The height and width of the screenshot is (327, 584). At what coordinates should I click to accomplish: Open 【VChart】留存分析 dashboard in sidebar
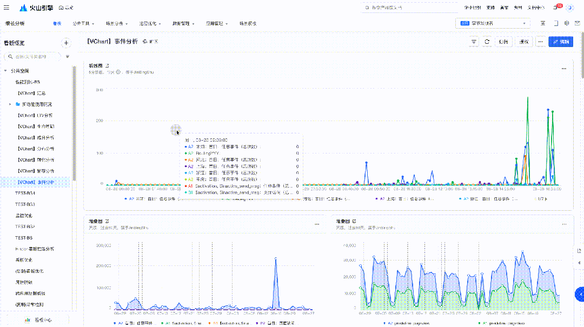tap(36, 171)
